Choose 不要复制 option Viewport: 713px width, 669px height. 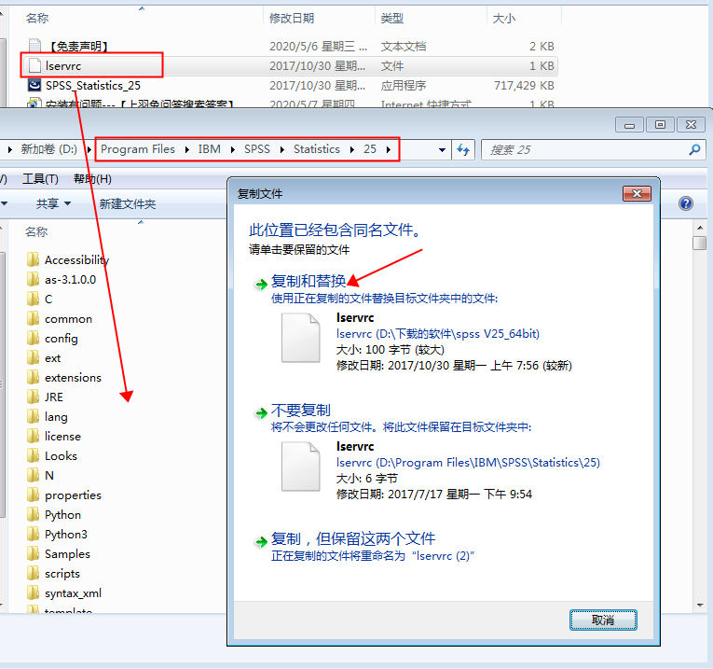point(300,410)
